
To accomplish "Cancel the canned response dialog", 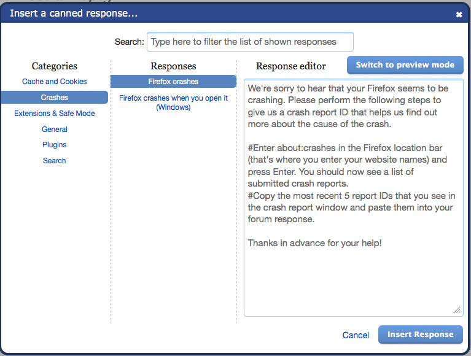I will [356, 335].
